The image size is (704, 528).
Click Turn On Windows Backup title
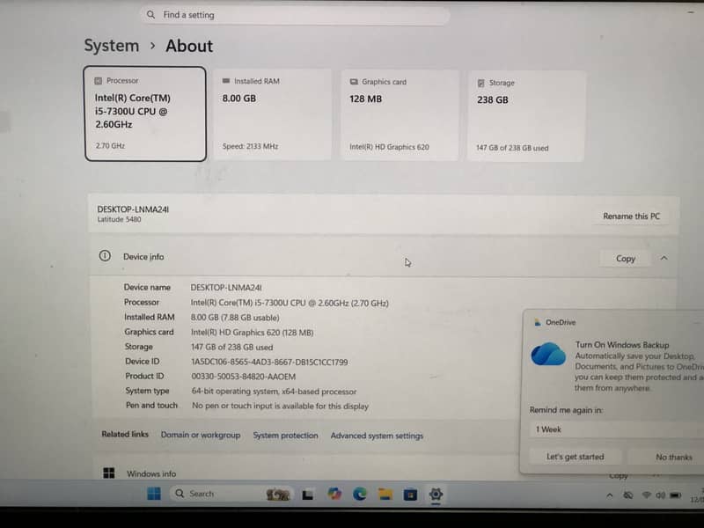[x=622, y=345]
